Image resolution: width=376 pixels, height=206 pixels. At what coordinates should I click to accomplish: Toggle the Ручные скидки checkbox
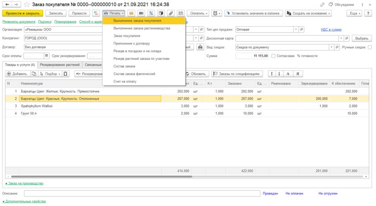(x=370, y=47)
